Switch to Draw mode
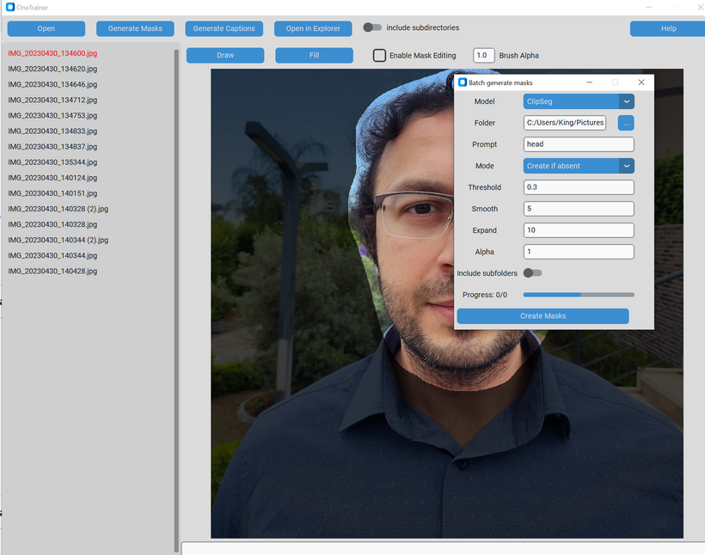This screenshot has height=555, width=705. click(x=225, y=55)
